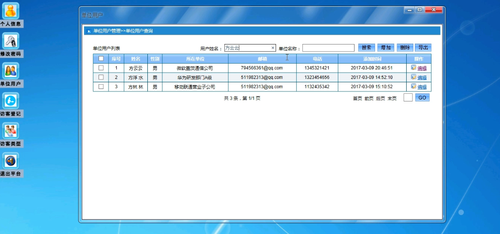
Task: Go to 末页 last page
Action: click(392, 99)
